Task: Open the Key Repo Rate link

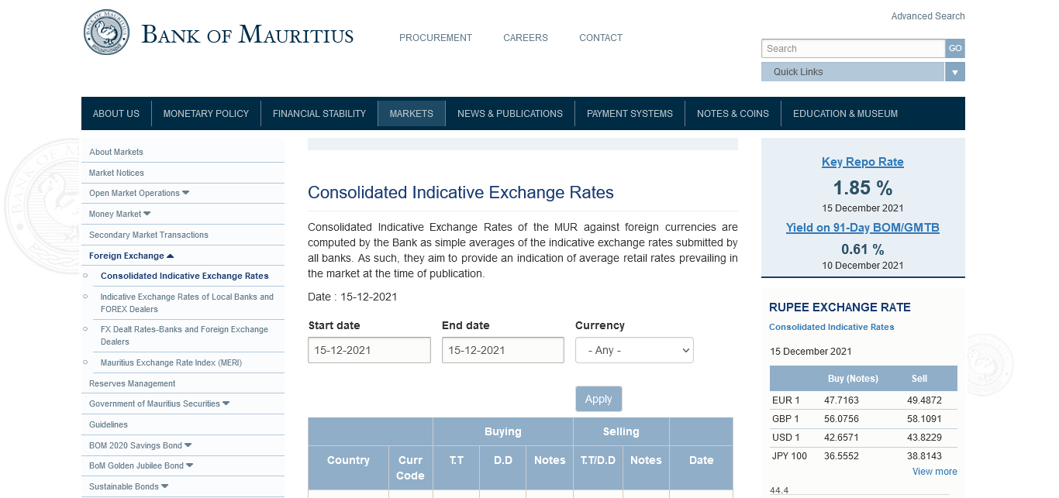Action: click(x=862, y=162)
